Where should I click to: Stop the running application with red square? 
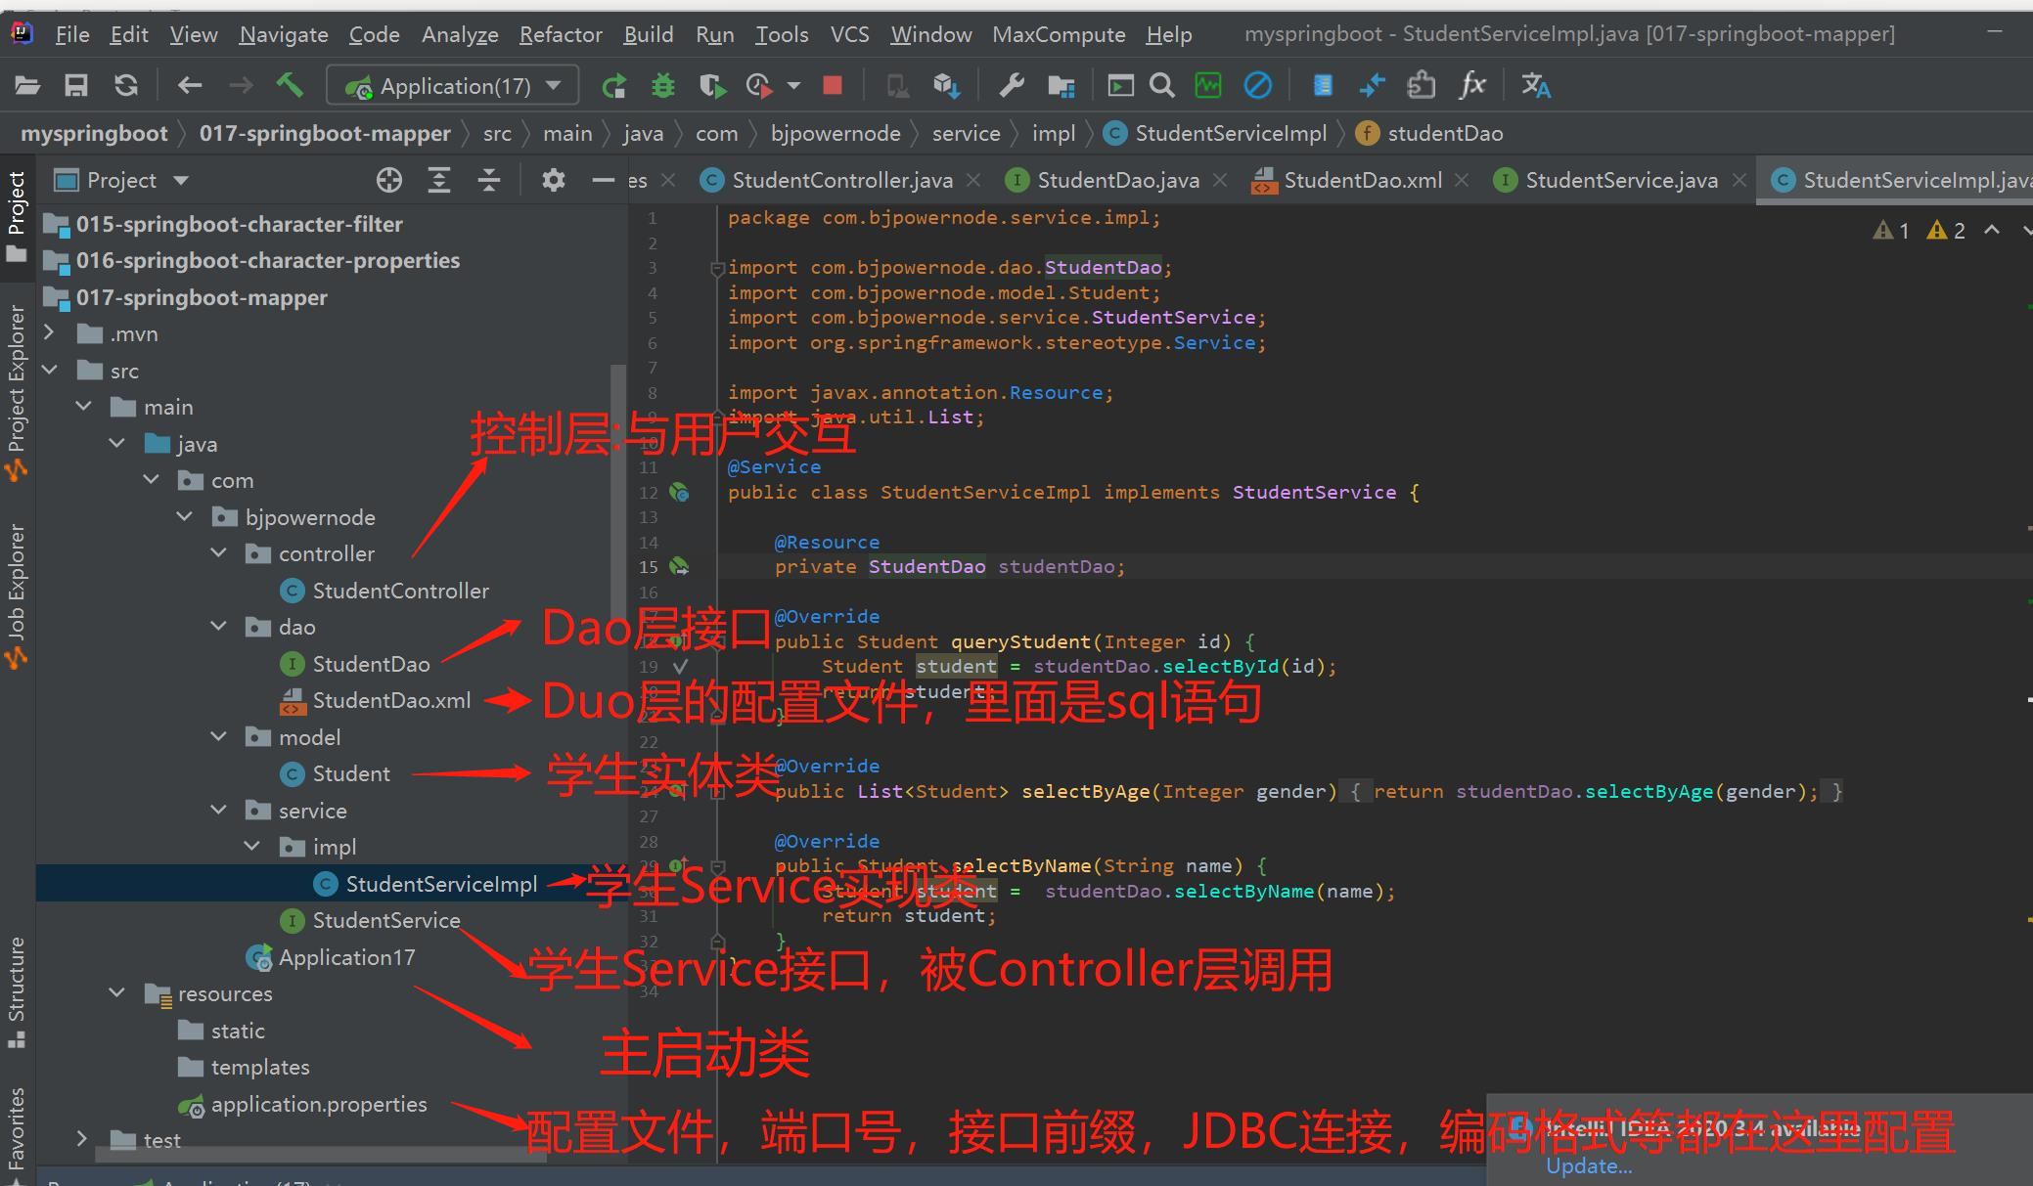click(x=833, y=86)
